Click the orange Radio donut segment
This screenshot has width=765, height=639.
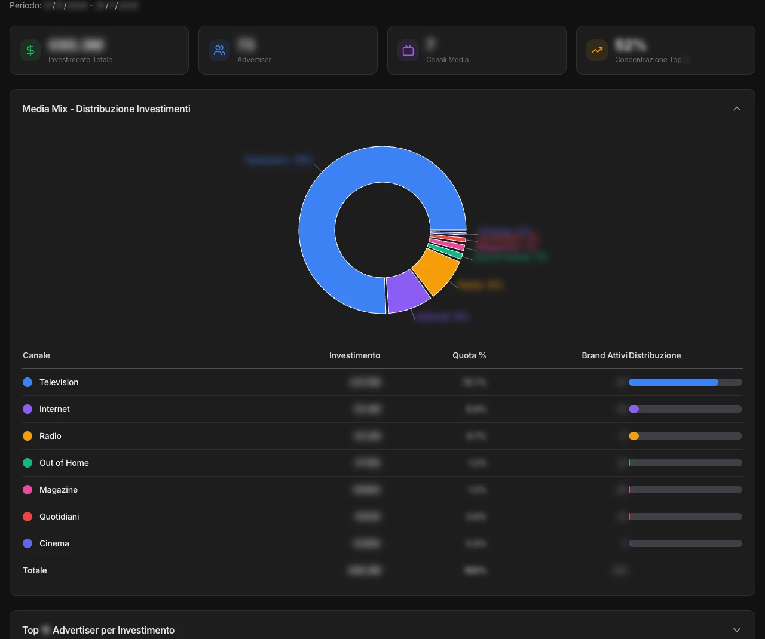[436, 271]
